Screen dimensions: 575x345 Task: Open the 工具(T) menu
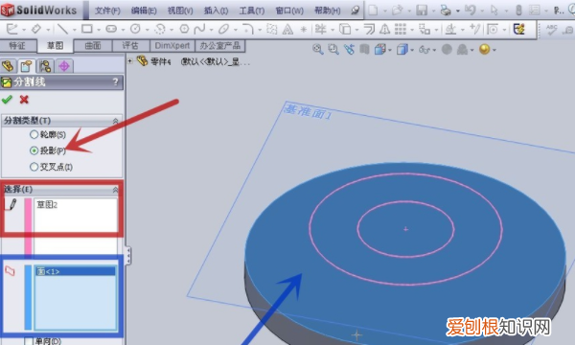coord(251,11)
